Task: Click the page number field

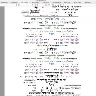Action: [x=22, y=5]
